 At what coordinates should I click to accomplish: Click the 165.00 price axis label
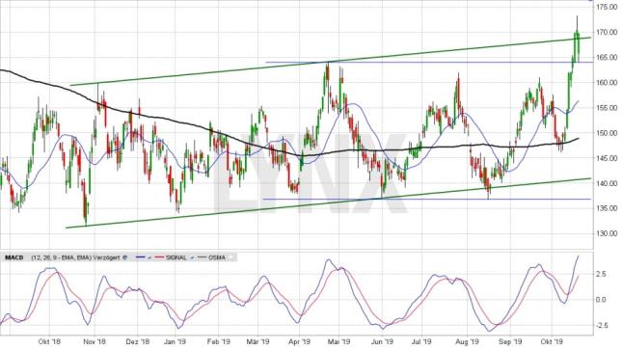coord(607,57)
